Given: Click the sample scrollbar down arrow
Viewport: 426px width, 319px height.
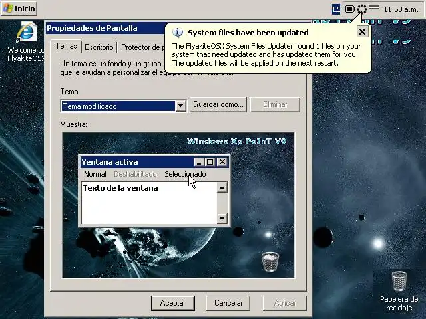Looking at the screenshot, I should point(222,218).
